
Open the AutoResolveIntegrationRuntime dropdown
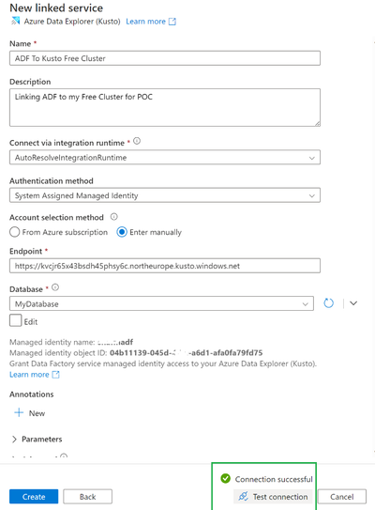click(x=165, y=158)
